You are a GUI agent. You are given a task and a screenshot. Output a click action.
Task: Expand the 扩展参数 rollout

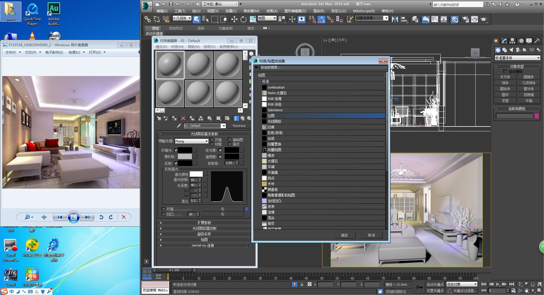204,223
